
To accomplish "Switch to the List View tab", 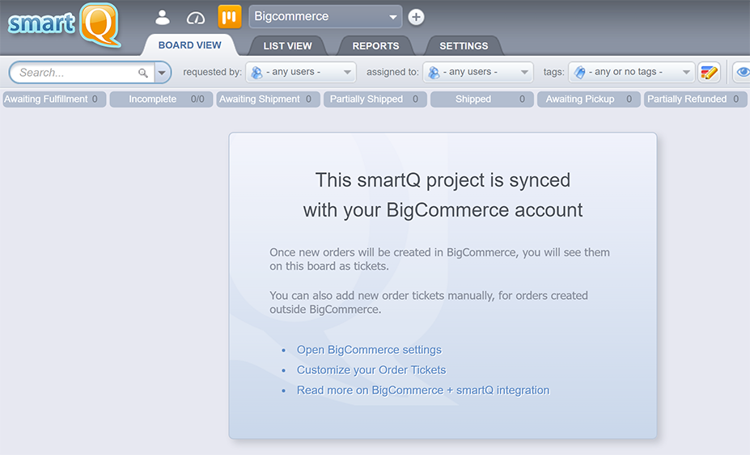I will [287, 46].
